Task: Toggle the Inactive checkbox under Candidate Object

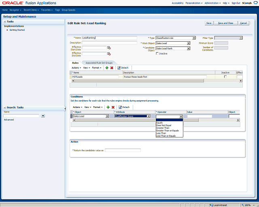Action: 157,53
